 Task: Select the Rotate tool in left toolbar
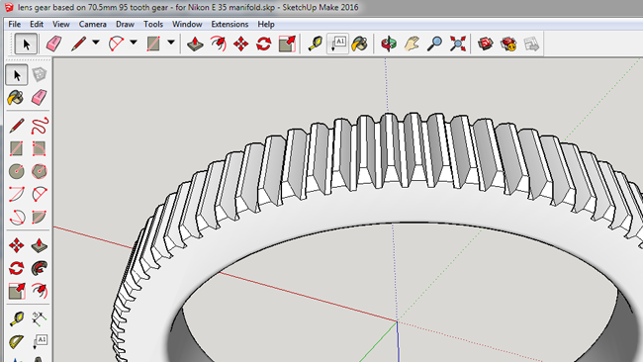17,268
